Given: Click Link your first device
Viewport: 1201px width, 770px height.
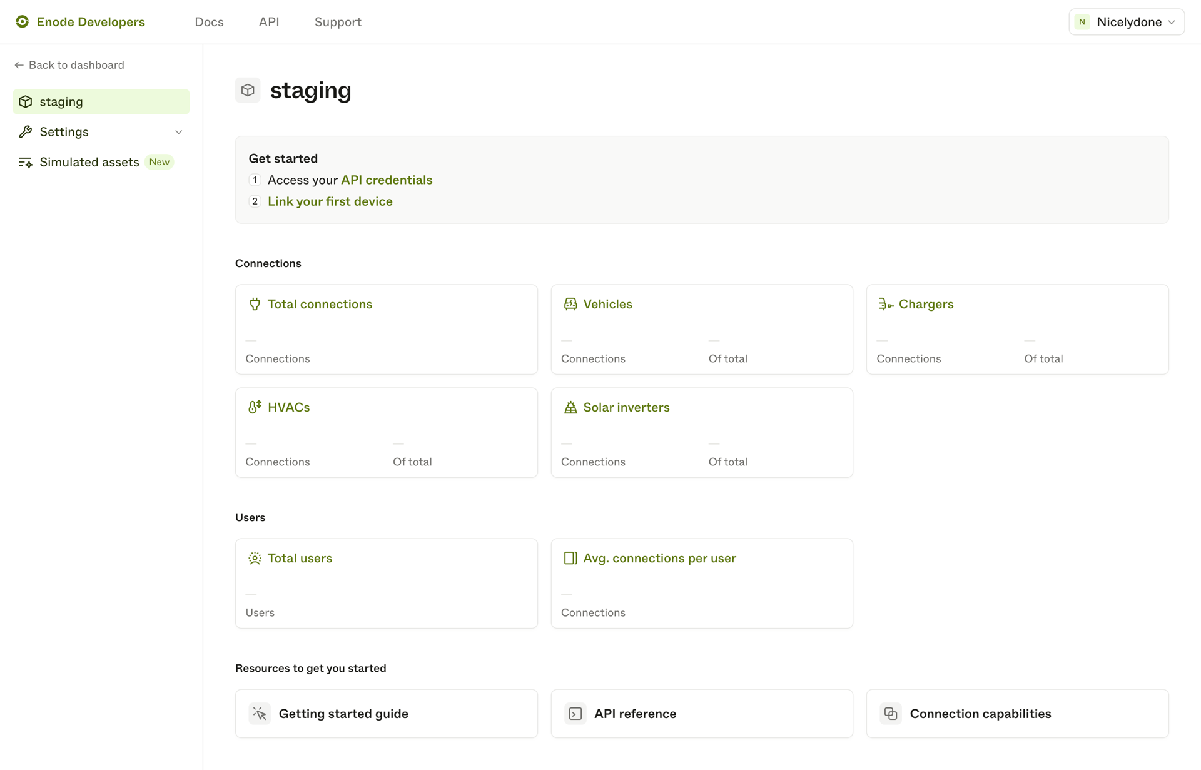Looking at the screenshot, I should pos(330,201).
